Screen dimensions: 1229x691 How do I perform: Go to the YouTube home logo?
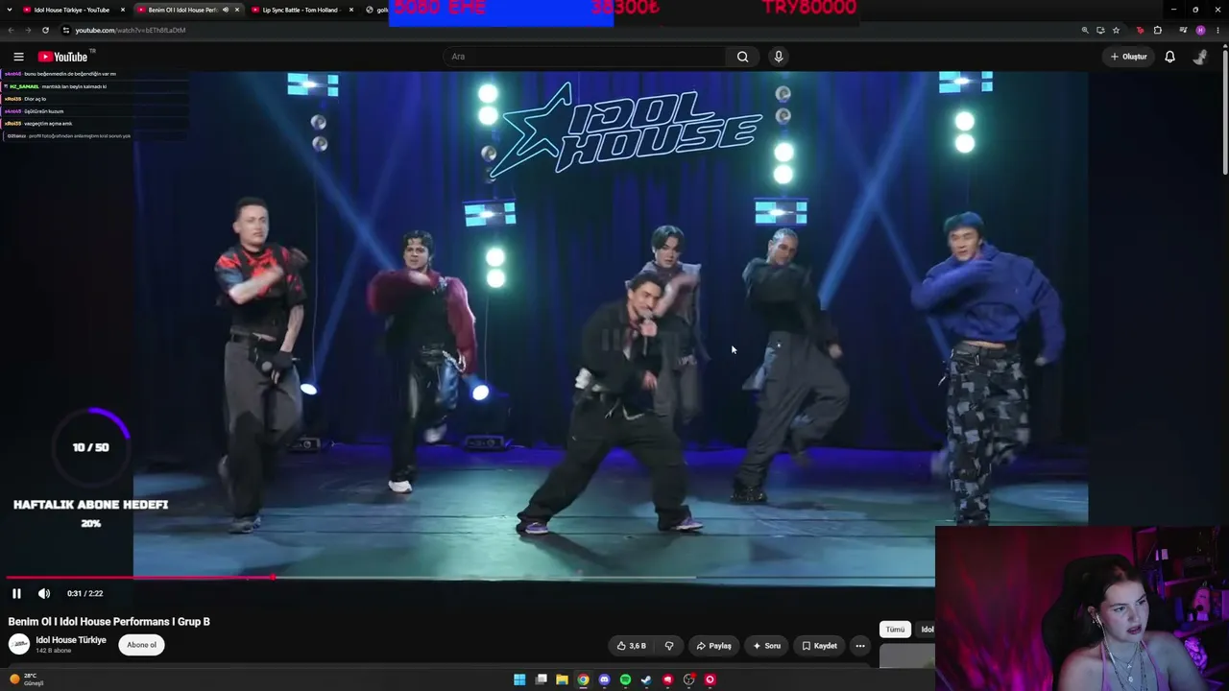(63, 57)
